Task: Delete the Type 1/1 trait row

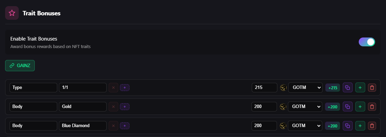Action: pos(372,88)
